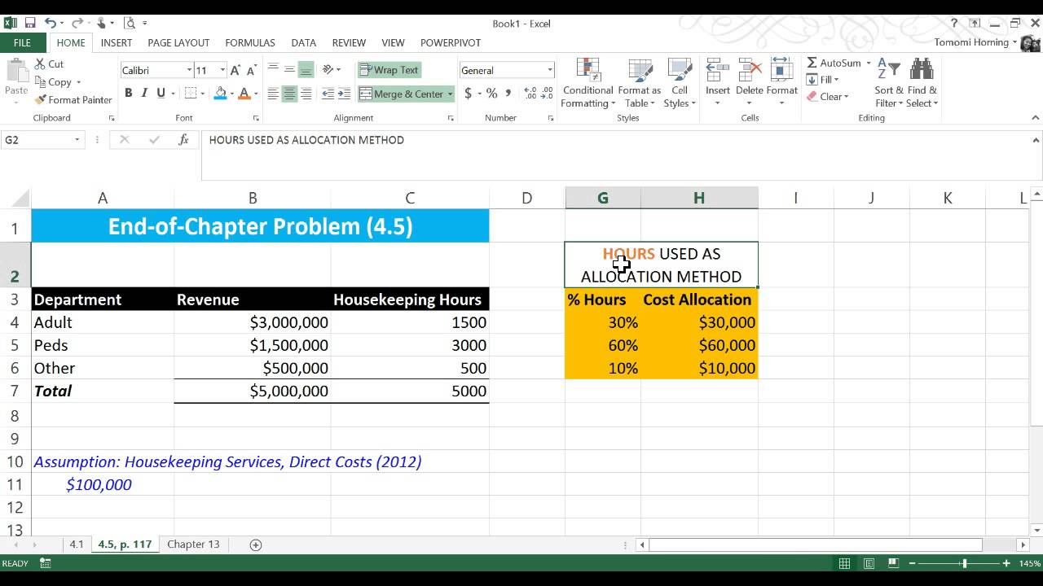Image resolution: width=1043 pixels, height=586 pixels.
Task: Click the Name Box showing G2
Action: pos(42,140)
